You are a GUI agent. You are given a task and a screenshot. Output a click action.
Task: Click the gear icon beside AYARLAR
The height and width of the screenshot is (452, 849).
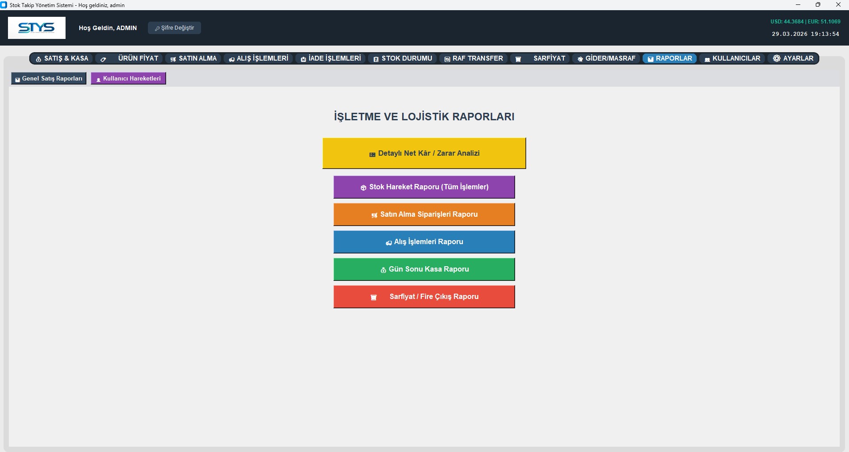[x=776, y=58]
